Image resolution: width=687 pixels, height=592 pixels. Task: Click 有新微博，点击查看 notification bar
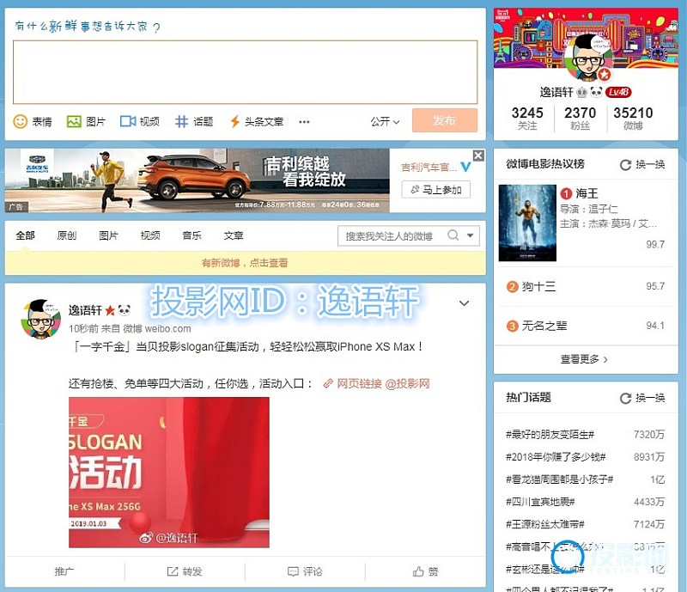tap(245, 263)
